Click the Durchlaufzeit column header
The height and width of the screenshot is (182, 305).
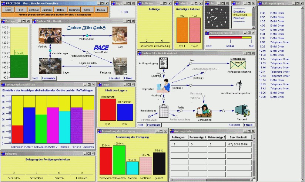pyautogui.click(x=239, y=137)
